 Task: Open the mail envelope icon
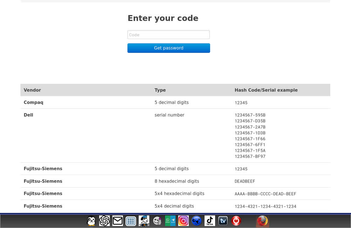(x=118, y=221)
